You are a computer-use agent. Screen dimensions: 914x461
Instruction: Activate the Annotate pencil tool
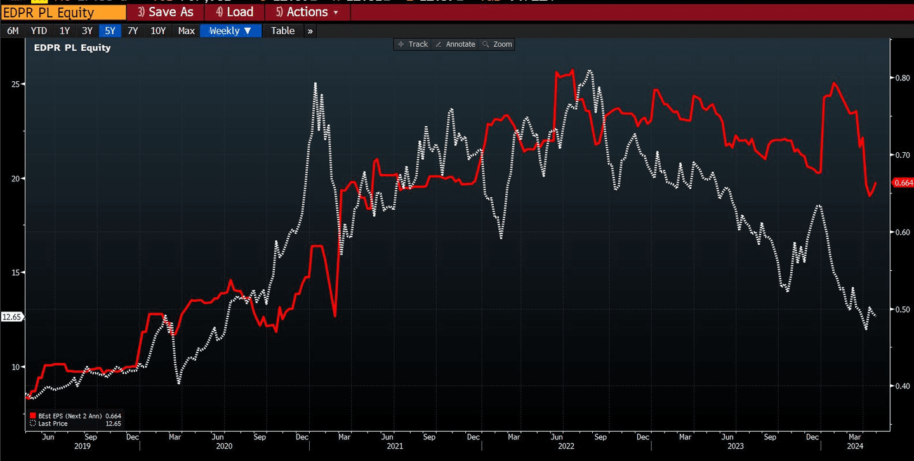[x=454, y=44]
